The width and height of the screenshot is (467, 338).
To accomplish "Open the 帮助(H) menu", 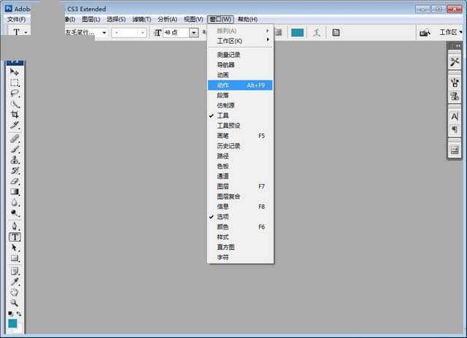I will (x=247, y=20).
